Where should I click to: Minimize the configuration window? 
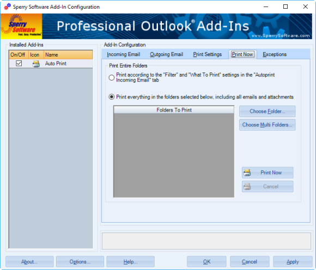tap(266, 7)
